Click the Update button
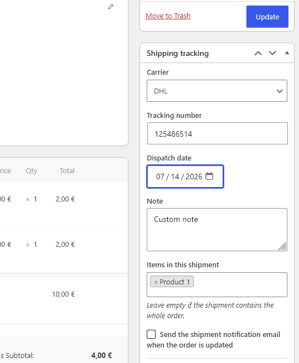Viewport: 299px width, 363px height. (x=267, y=17)
